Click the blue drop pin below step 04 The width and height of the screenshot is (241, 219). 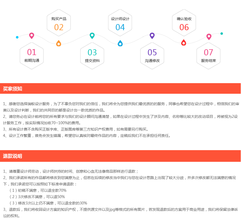click(x=120, y=43)
